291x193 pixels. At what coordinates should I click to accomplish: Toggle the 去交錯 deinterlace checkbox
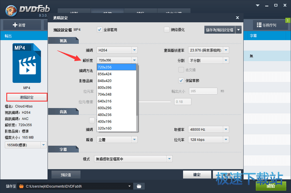tap(181, 70)
